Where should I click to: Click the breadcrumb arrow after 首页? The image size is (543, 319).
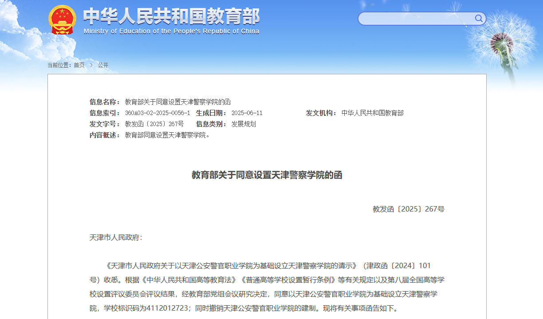(91, 65)
